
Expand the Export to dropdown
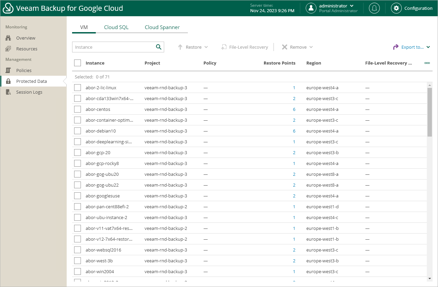click(x=412, y=47)
